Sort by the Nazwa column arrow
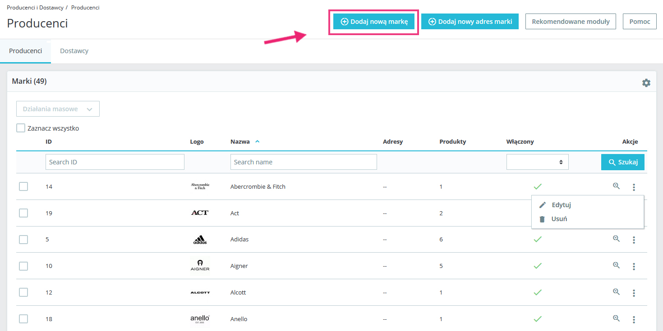 (257, 141)
